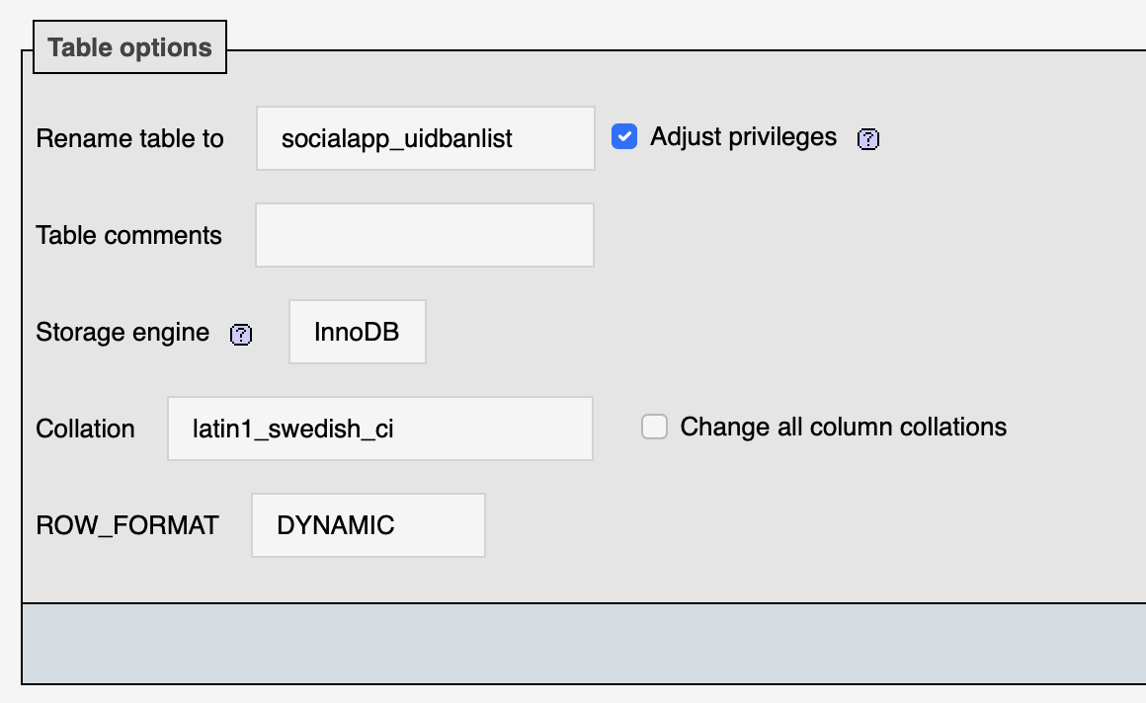
Task: Click the Change all column collations label
Action: (x=843, y=426)
